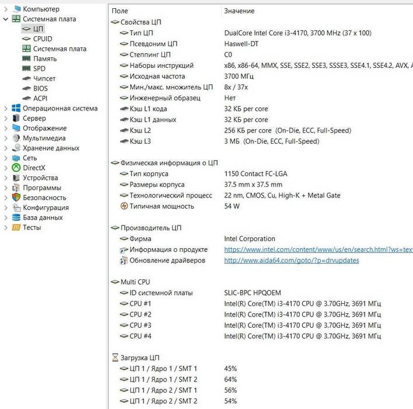Click the Обновление драйверов row icon

point(124,261)
